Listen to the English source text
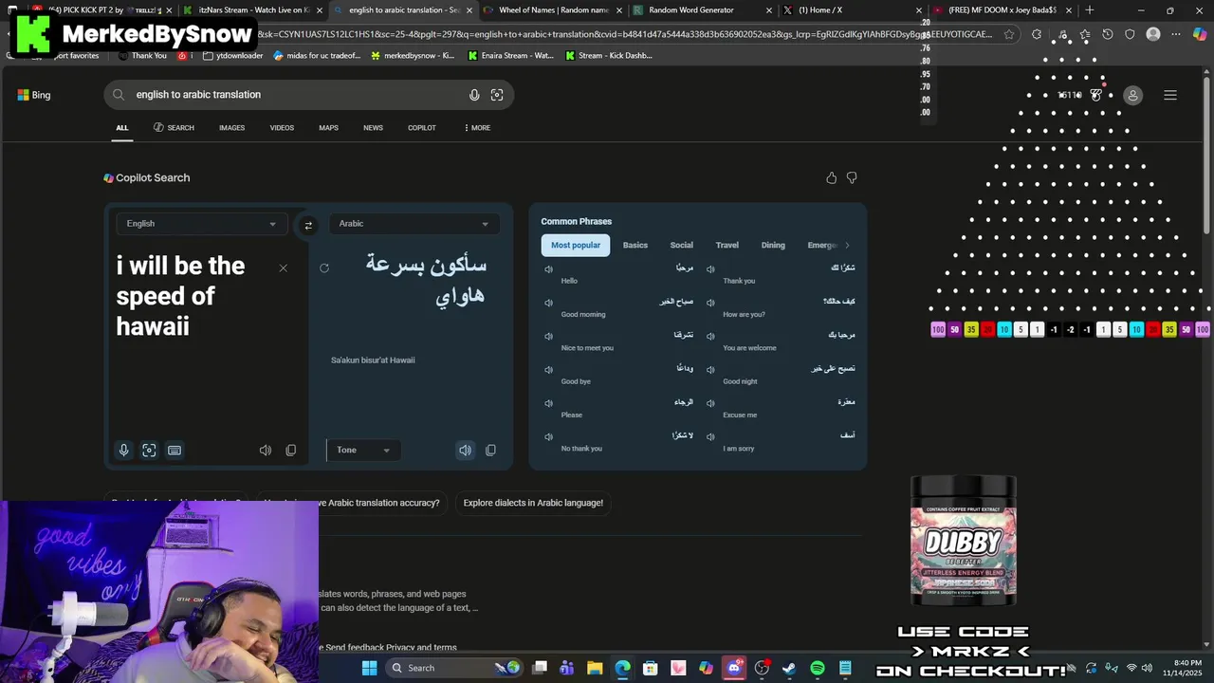 tap(266, 451)
